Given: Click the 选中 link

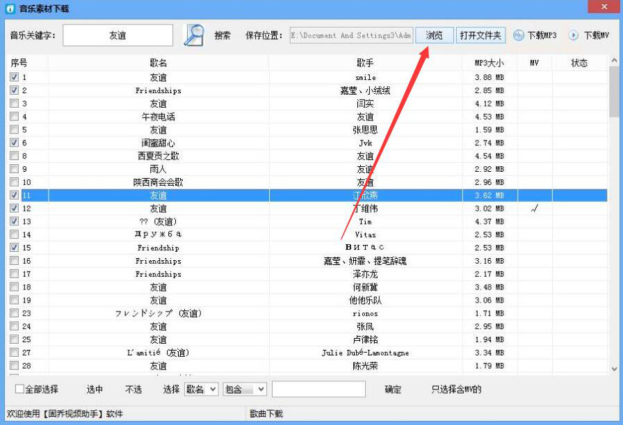Looking at the screenshot, I should pyautogui.click(x=95, y=390).
